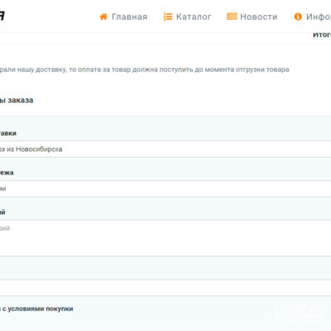Screen dimensions: 331x331
Task: Open the partially visible Инфо menu item
Action: point(319,17)
